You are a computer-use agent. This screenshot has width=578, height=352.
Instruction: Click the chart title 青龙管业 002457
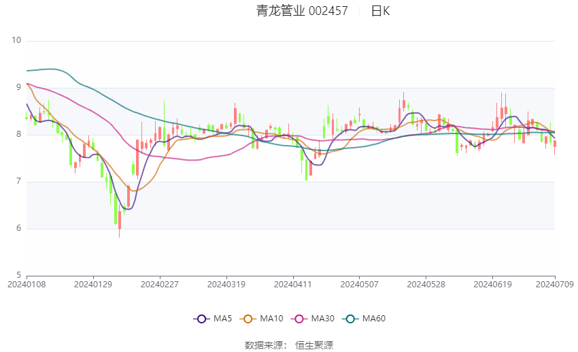coord(302,11)
